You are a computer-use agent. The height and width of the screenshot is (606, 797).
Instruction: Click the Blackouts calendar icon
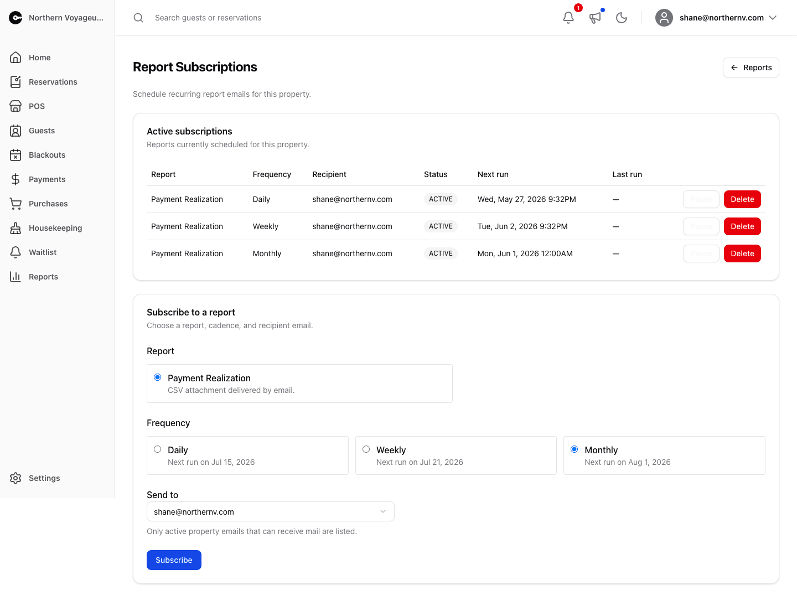coord(15,155)
